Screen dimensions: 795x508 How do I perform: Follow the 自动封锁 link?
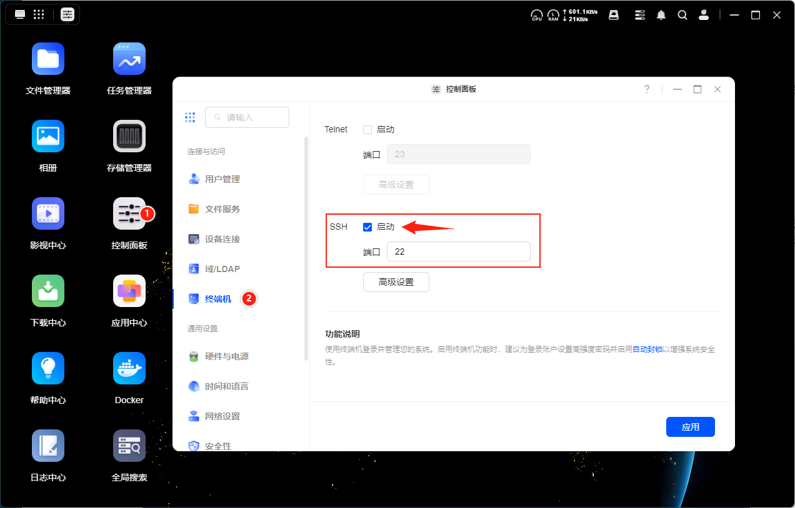click(x=647, y=349)
